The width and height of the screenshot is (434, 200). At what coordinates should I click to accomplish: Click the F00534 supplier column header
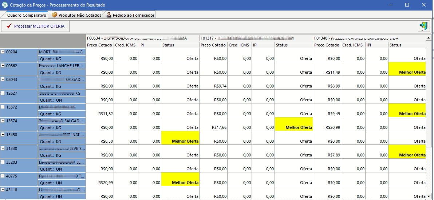tap(143, 38)
